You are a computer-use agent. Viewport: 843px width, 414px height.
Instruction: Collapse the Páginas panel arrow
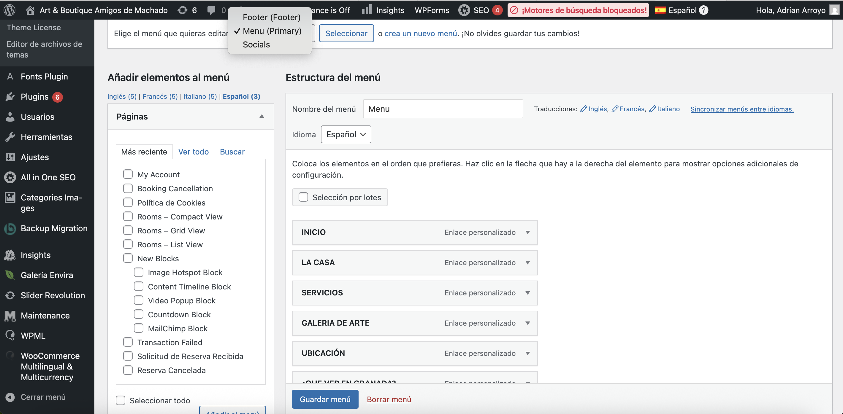coord(262,117)
